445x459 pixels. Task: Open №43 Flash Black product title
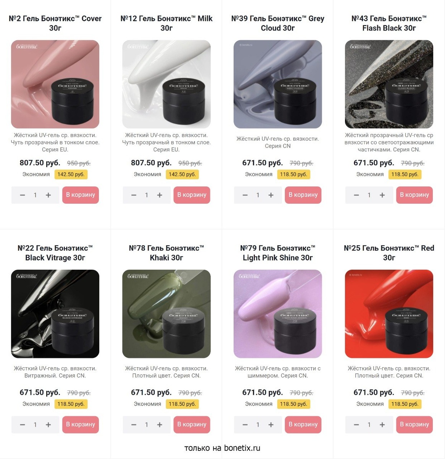(x=389, y=23)
